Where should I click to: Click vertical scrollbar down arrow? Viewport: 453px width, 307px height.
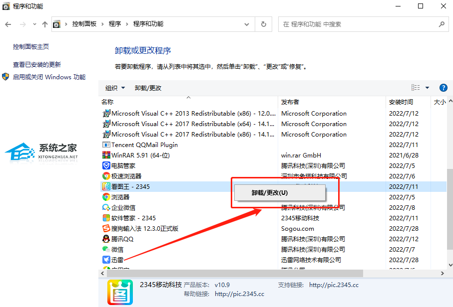coord(450,265)
